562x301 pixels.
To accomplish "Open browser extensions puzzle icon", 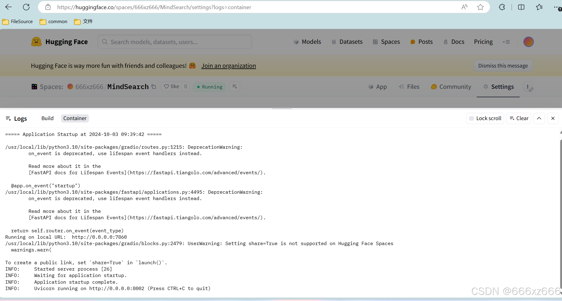I will (x=502, y=7).
